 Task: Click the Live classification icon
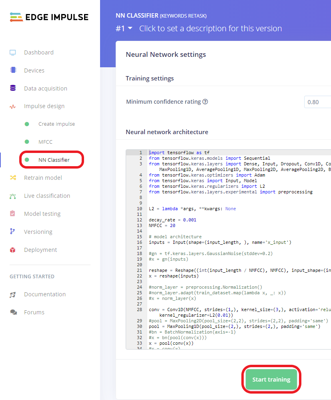13,196
